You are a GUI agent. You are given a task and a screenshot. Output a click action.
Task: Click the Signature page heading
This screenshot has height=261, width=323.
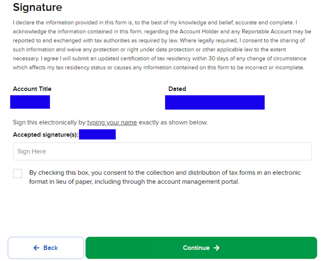tap(37, 7)
